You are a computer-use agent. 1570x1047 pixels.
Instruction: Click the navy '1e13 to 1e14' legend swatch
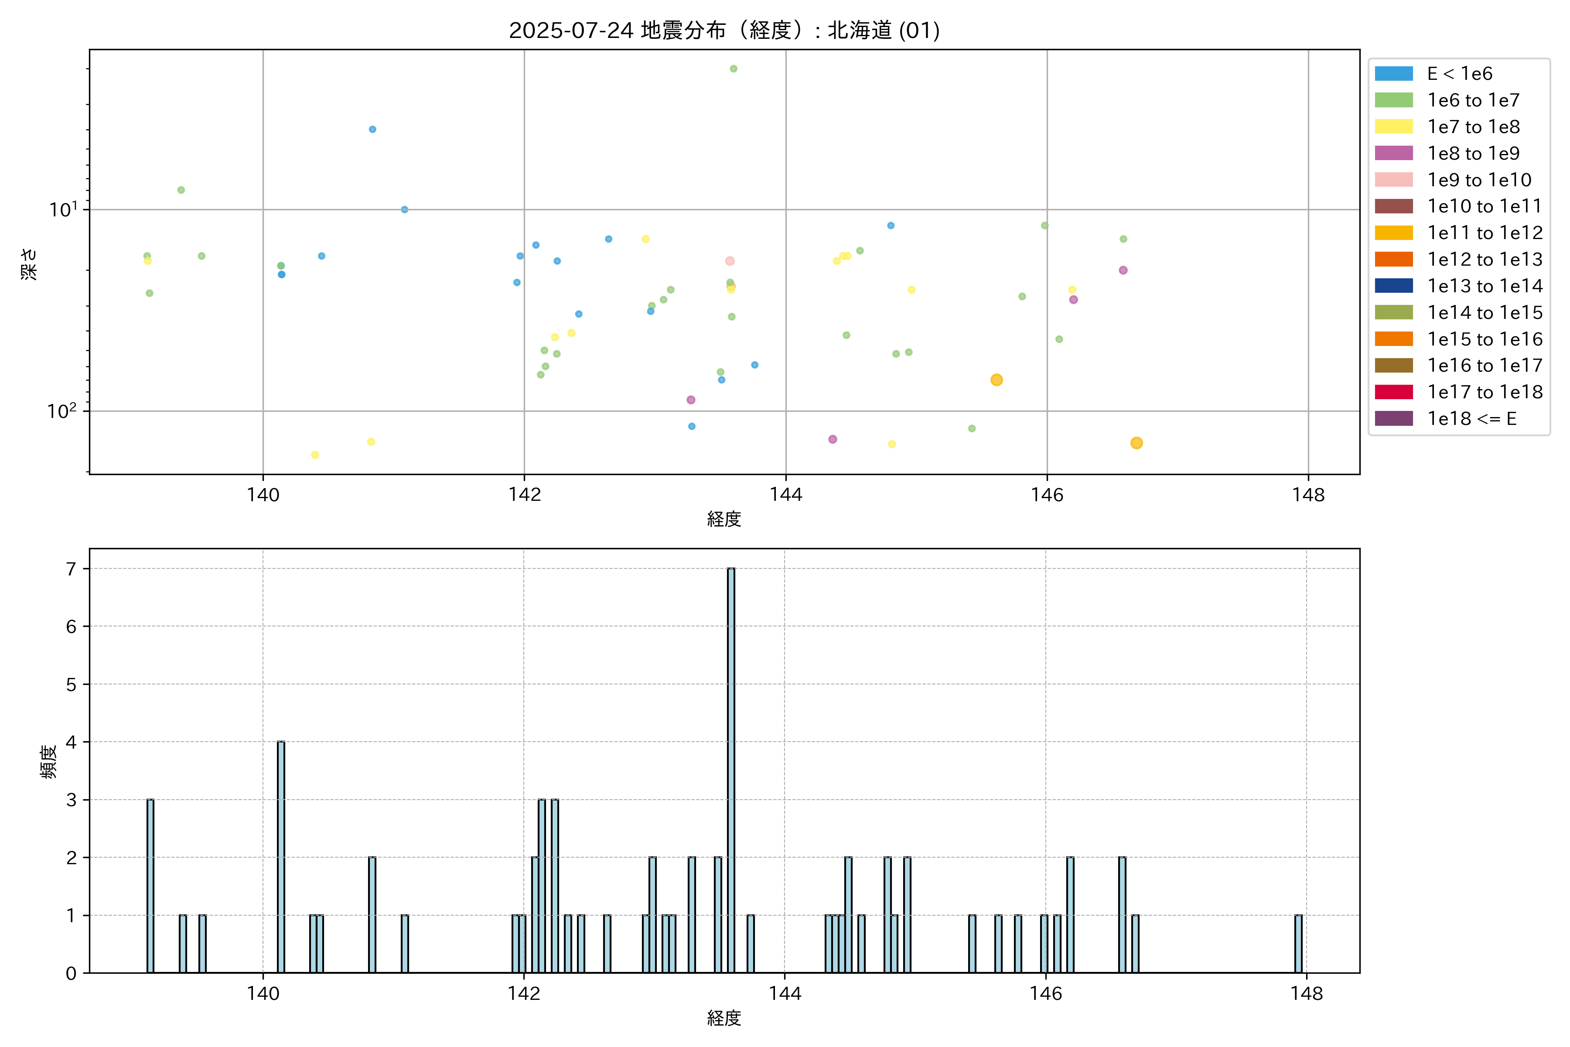(x=1393, y=286)
